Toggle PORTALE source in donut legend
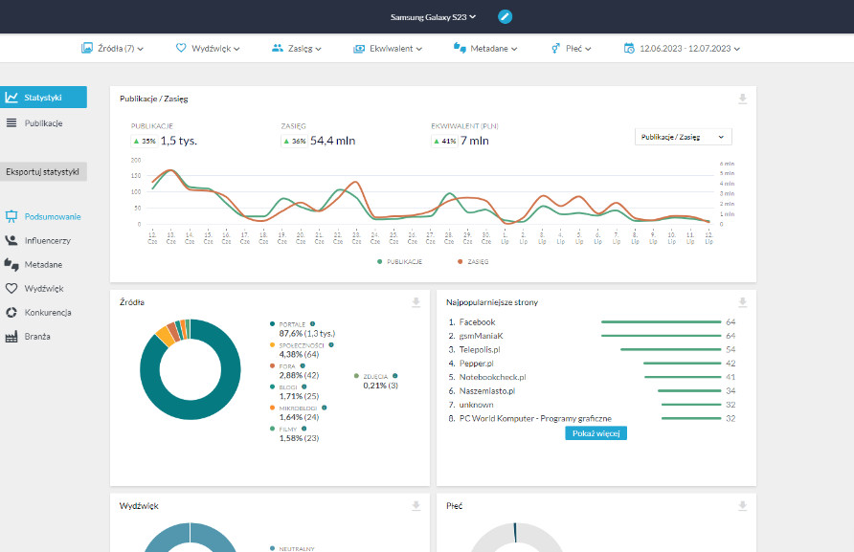The image size is (854, 552). pyautogui.click(x=292, y=324)
